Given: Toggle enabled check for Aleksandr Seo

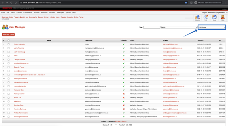Looking at the screenshot, I should pyautogui.click(x=123, y=90).
